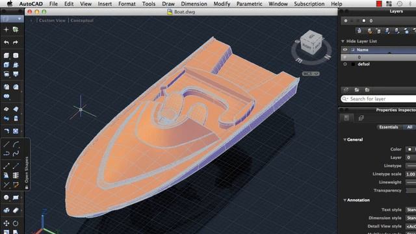
Task: Open the Apple menu
Action: point(10,4)
